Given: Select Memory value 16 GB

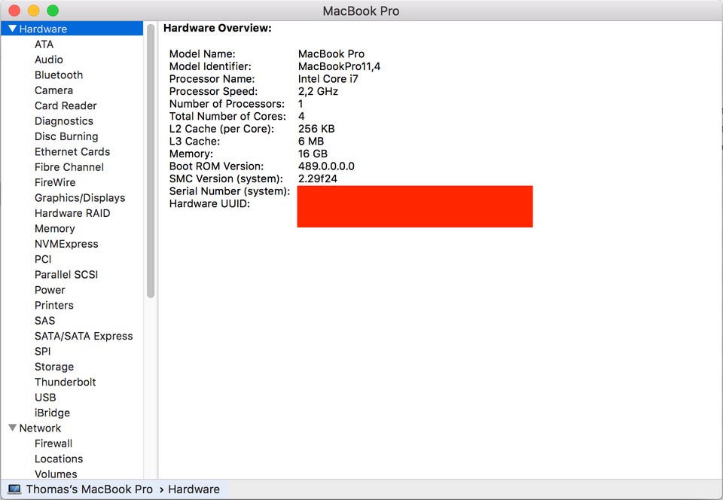Looking at the screenshot, I should tap(313, 154).
